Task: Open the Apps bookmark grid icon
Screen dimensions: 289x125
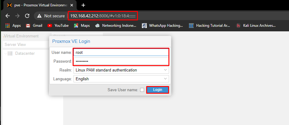Action: [7, 26]
